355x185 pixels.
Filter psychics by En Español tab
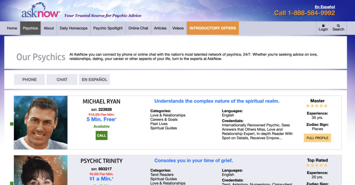point(94,79)
